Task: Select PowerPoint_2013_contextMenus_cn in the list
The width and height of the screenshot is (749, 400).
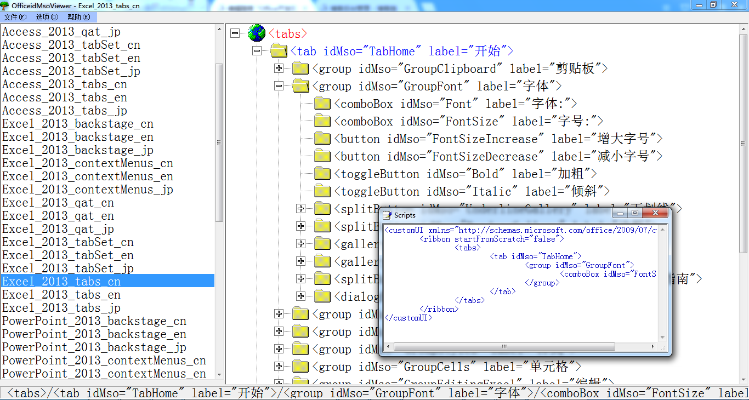Action: [104, 361]
